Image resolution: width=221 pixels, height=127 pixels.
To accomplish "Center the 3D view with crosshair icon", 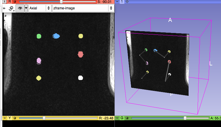I will point(127,2).
